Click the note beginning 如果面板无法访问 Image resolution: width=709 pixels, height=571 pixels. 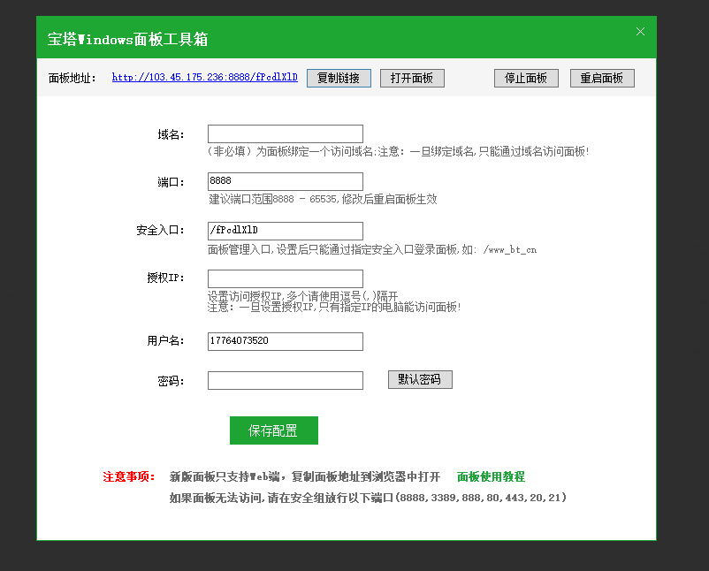coord(368,498)
